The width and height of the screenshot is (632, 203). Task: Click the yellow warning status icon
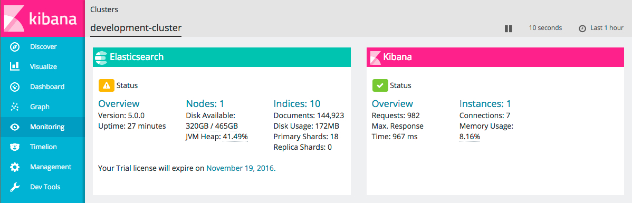(x=107, y=85)
